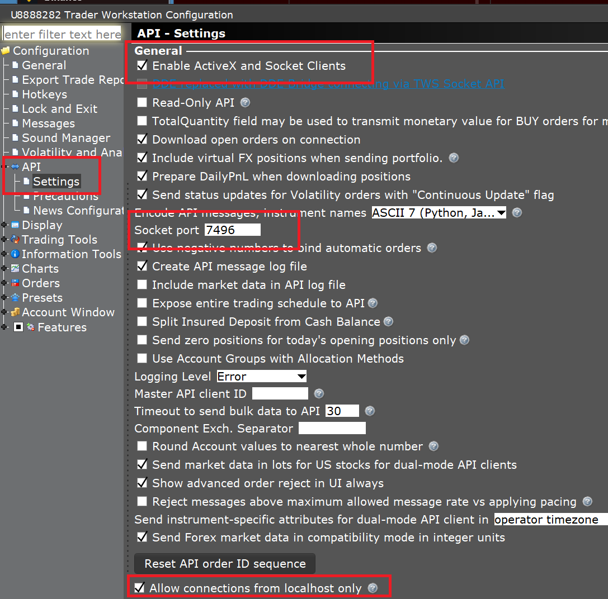This screenshot has height=599, width=608.
Task: Click the Information Tools info icon
Action: pyautogui.click(x=15, y=254)
